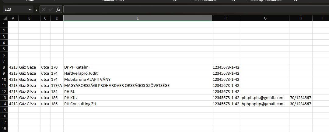Viewport: 329px width, 132px height.
Task: Select row 8 header
Action: pos(4,67)
